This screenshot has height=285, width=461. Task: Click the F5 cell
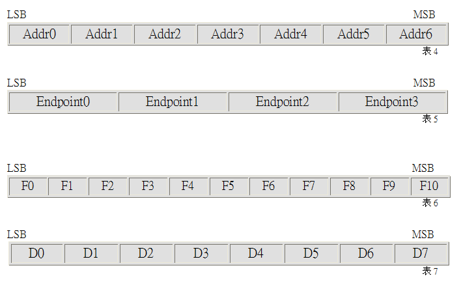pos(229,186)
